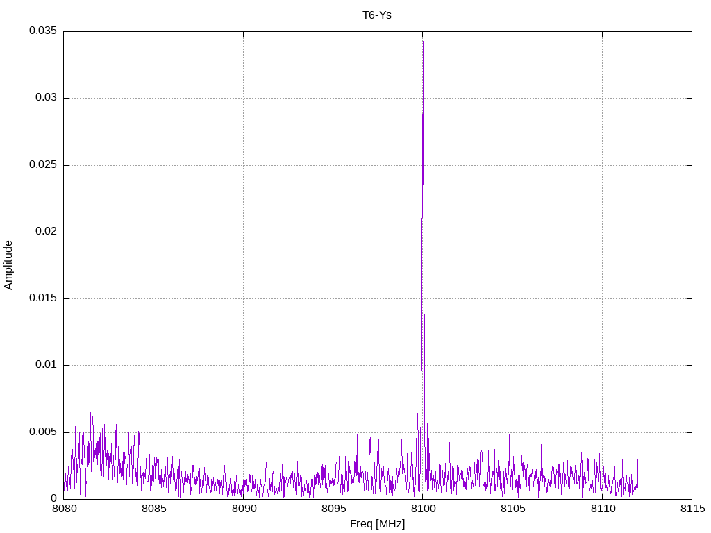Viewport: 711px width, 533px height.
Task: Click the 8090 x-axis tick label
Action: (x=244, y=509)
